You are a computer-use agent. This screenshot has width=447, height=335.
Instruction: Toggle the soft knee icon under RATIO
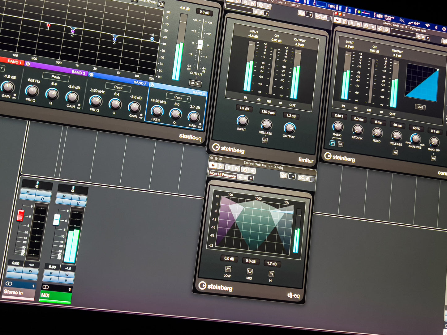pos(332,143)
